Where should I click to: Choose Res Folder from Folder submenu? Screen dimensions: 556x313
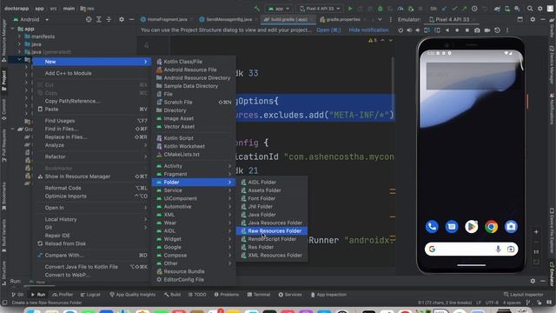coord(272,247)
